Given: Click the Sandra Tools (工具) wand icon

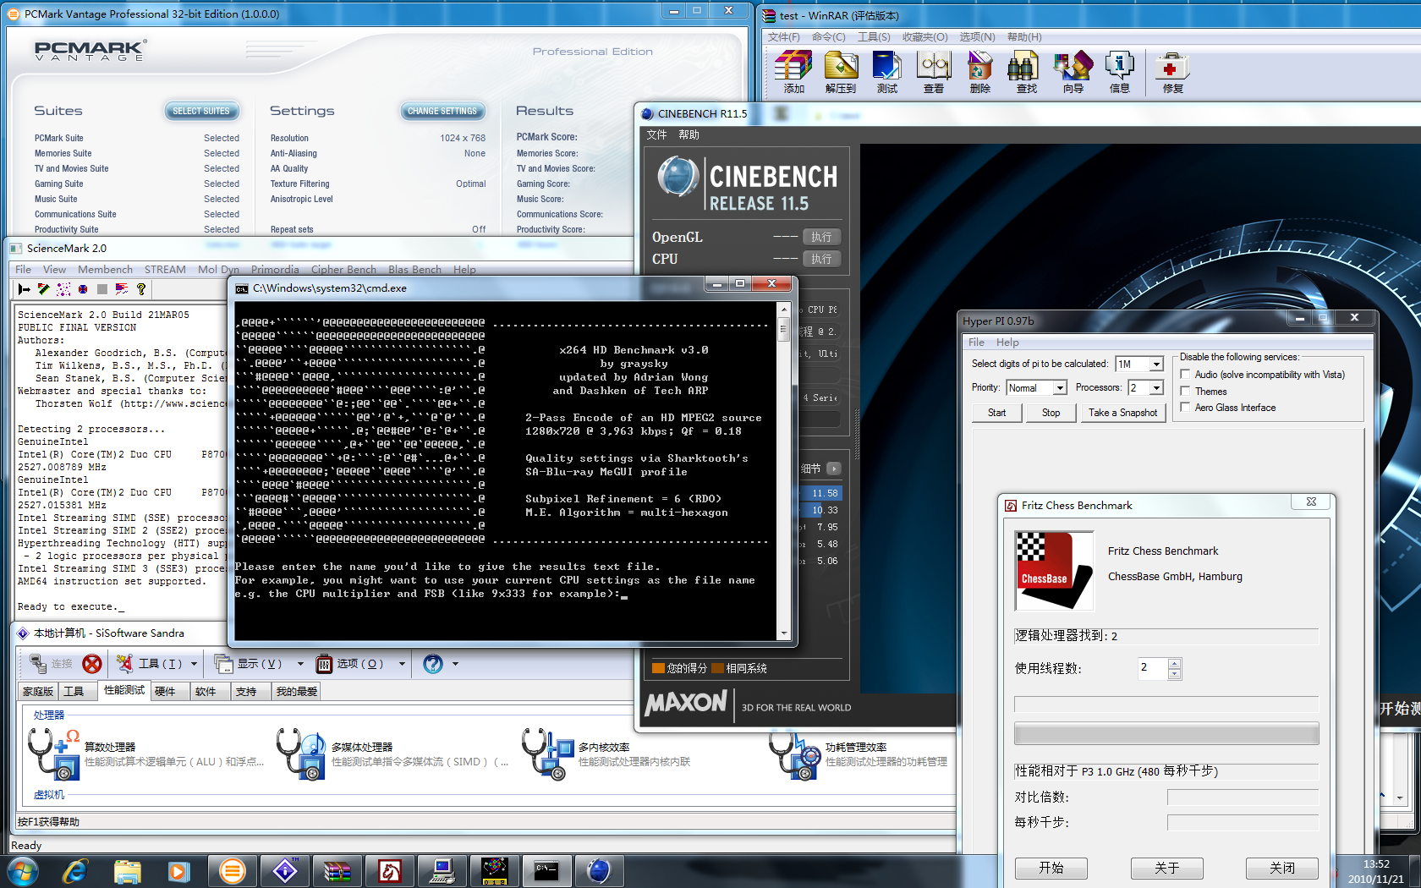Looking at the screenshot, I should coord(124,664).
